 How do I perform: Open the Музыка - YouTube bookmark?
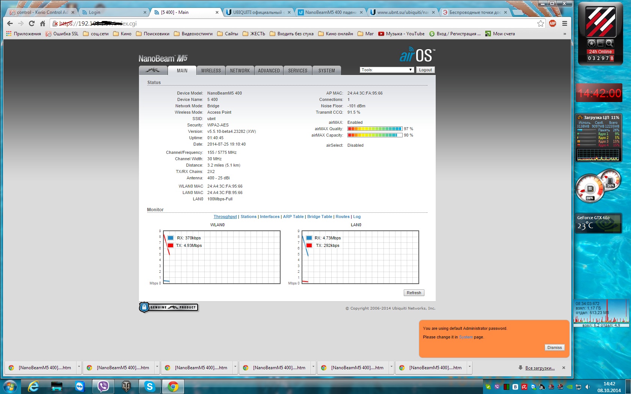[x=401, y=34]
